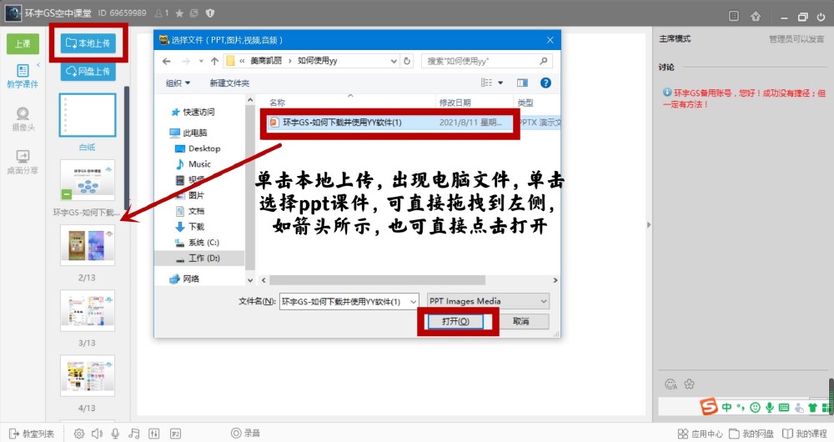The height and width of the screenshot is (442, 834).
Task: Open the 主席模式 mode selector
Action: (x=675, y=39)
